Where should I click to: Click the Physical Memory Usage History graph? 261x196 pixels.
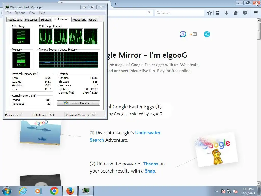point(68,60)
